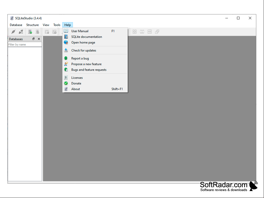Choose Report a bug
The image size is (264, 198).
95,58
